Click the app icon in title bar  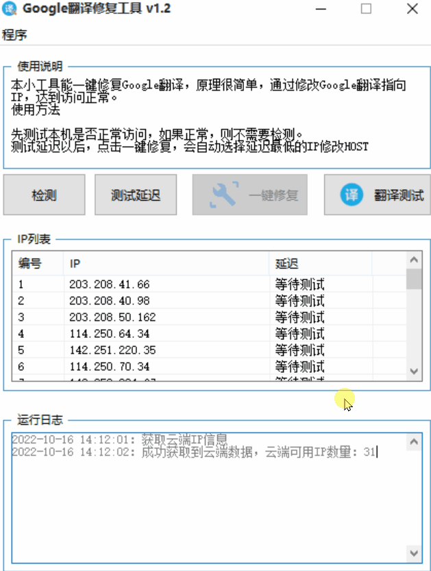tap(9, 9)
